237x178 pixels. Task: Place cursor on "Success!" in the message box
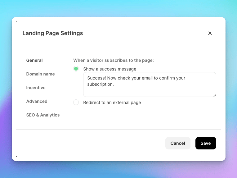96,78
